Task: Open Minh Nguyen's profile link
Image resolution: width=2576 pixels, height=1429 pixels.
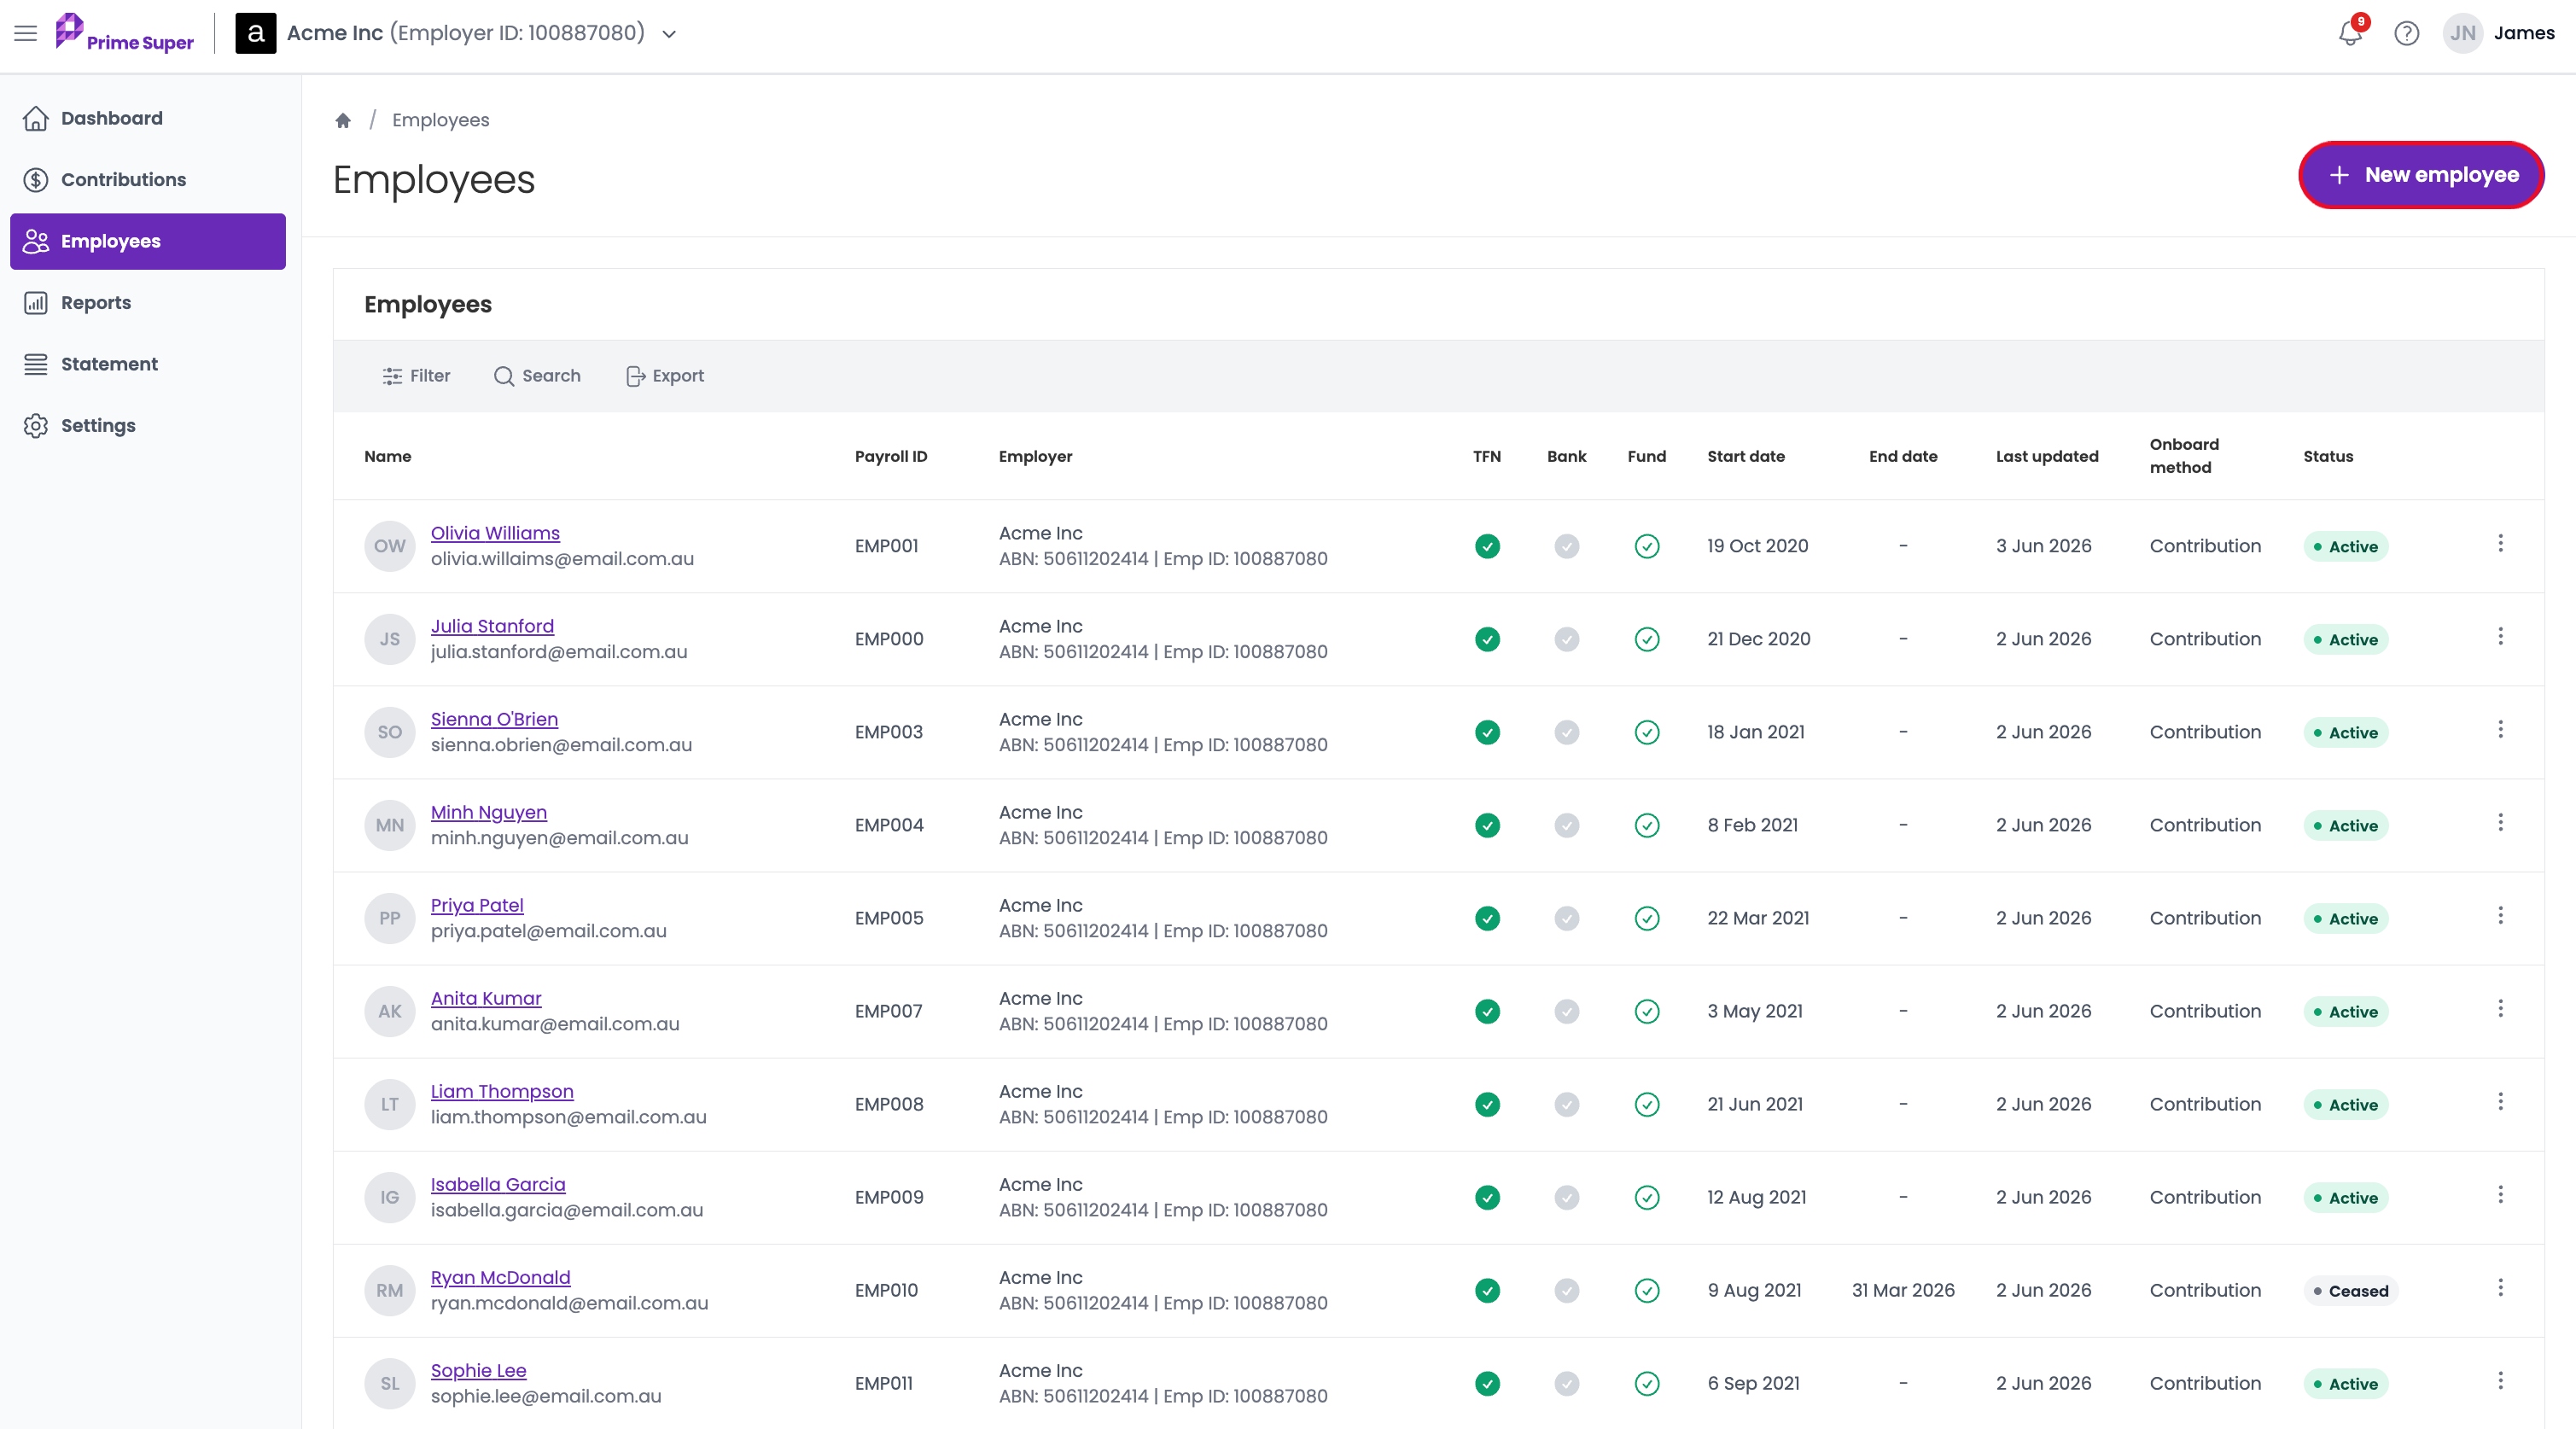Action: [x=488, y=812]
